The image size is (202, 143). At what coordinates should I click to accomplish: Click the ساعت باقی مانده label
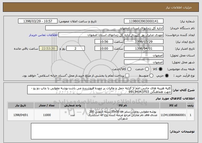(26, 49)
